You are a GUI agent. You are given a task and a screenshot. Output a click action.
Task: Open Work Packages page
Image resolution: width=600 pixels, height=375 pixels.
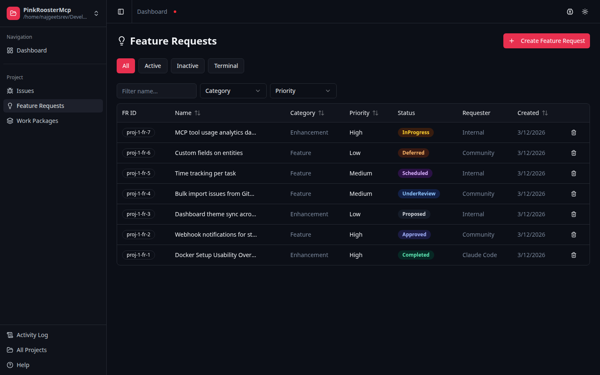(x=53, y=121)
